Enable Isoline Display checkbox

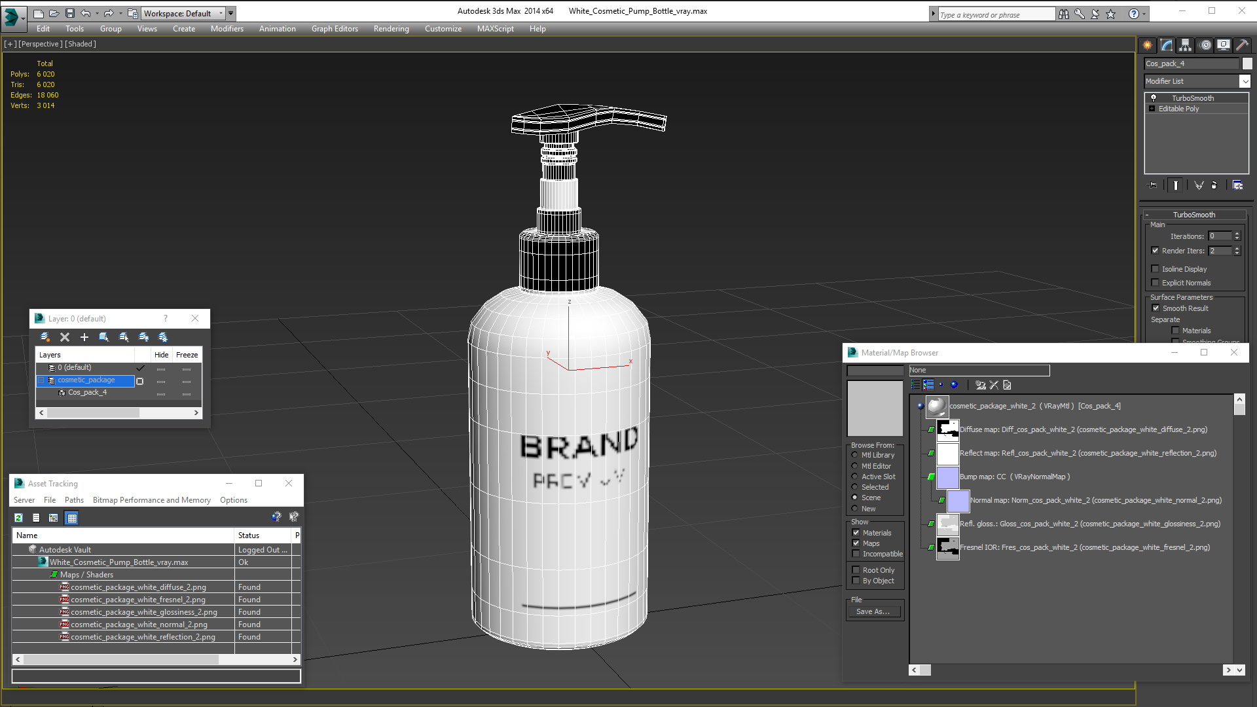point(1155,268)
